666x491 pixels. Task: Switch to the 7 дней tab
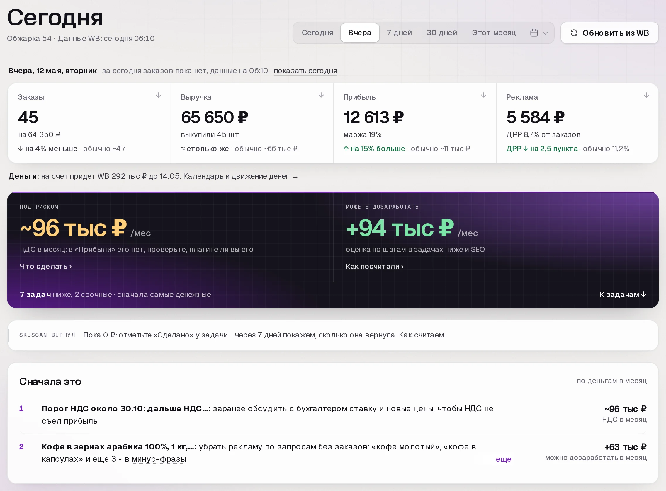(399, 33)
